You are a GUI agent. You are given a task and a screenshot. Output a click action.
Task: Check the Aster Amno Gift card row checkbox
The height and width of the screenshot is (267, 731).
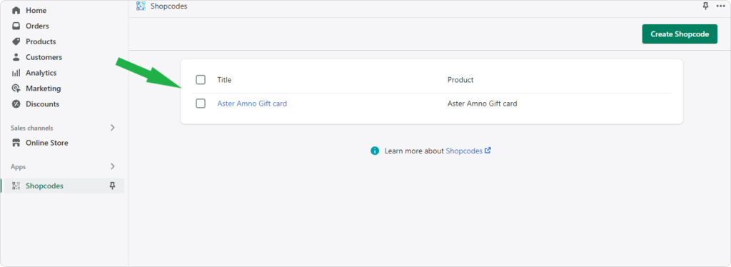[x=201, y=104]
